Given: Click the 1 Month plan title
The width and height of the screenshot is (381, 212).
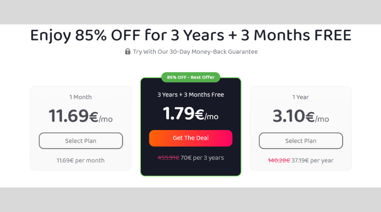Looking at the screenshot, I should click(x=81, y=97).
